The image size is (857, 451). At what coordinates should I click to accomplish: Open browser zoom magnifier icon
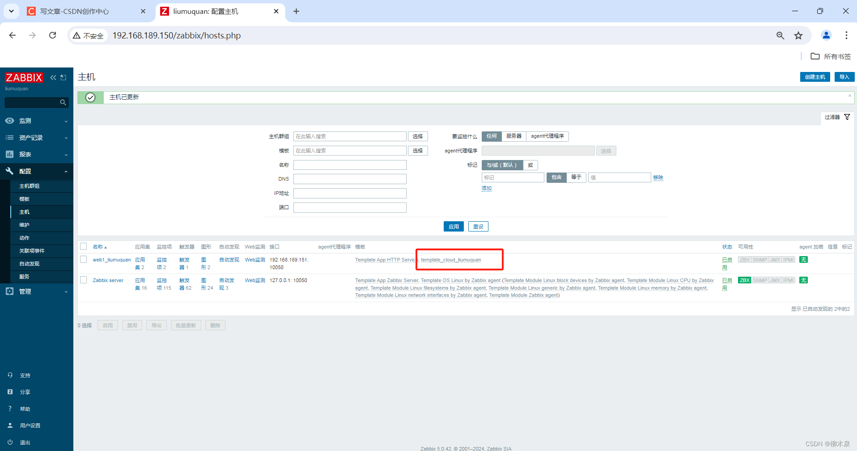pyautogui.click(x=780, y=35)
